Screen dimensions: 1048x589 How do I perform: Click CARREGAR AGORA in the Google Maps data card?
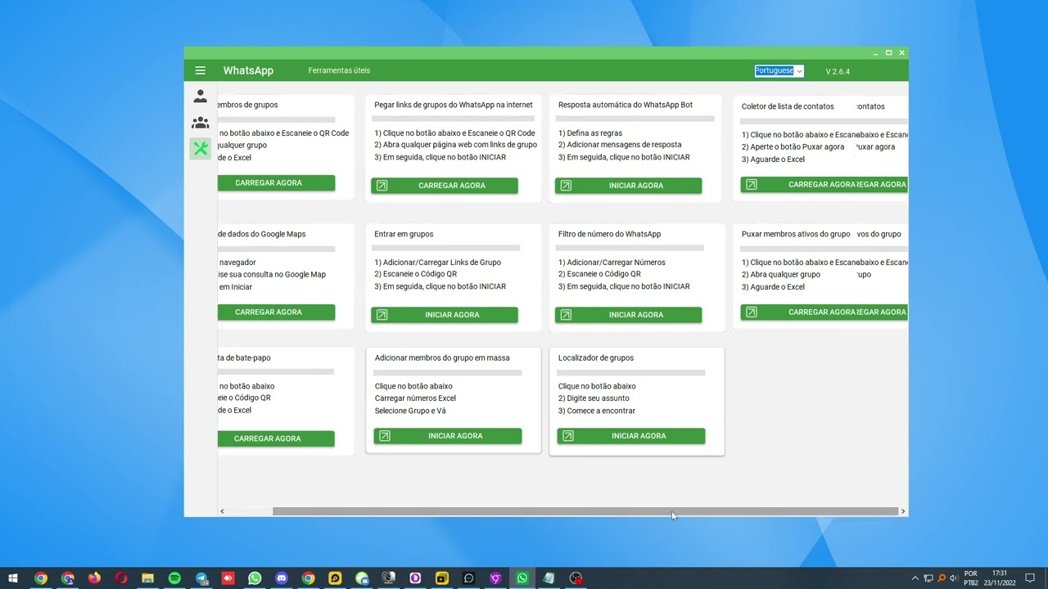click(x=276, y=312)
